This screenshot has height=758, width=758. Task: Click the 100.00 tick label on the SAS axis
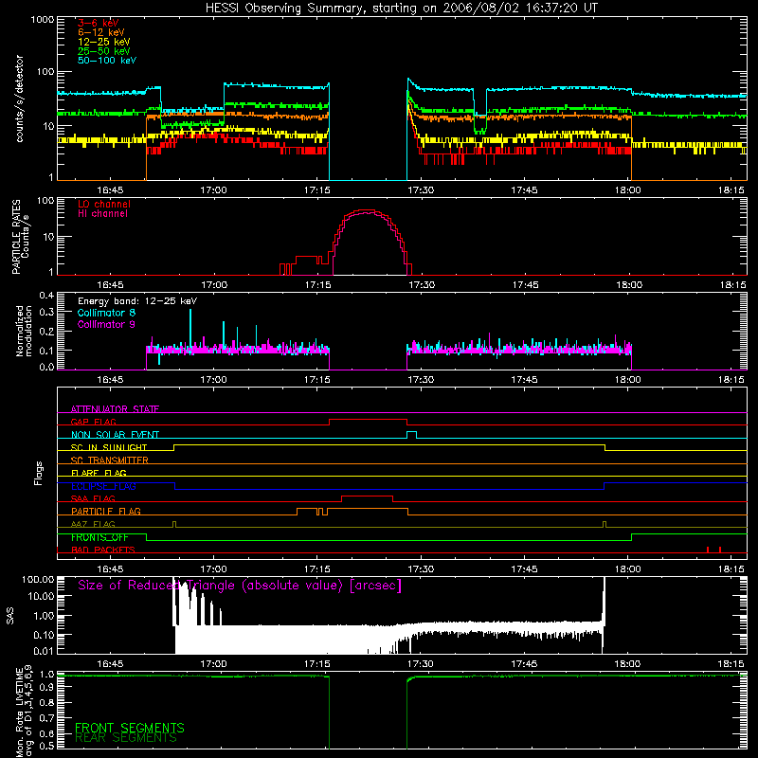38,579
